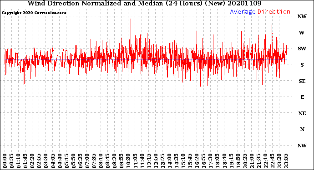
Task: Click the 09:20 time label
Action: tap(115, 161)
